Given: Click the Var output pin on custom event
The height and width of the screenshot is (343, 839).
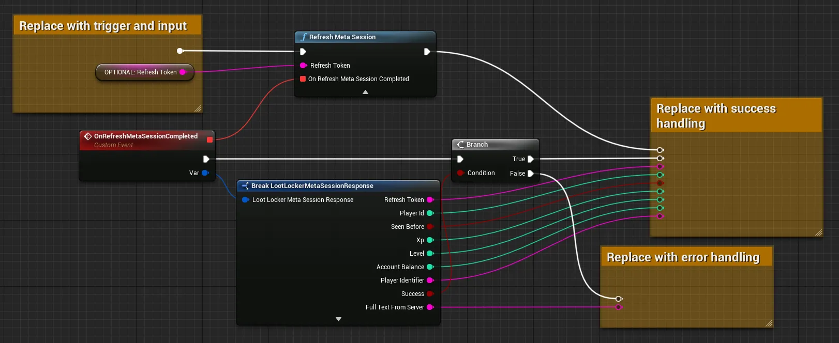Looking at the screenshot, I should [x=205, y=173].
